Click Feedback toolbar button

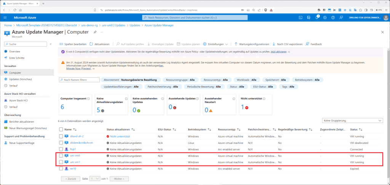tap(314, 44)
